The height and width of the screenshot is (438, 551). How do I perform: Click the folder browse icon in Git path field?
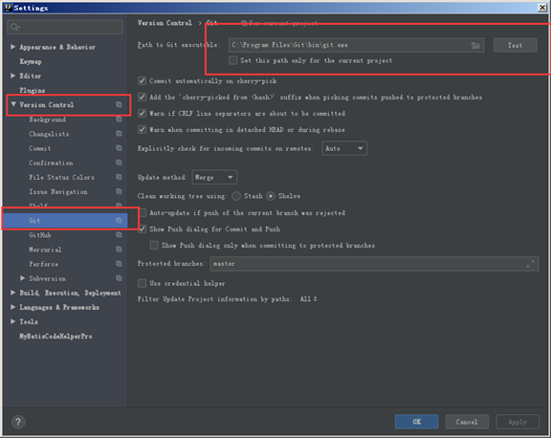(475, 45)
